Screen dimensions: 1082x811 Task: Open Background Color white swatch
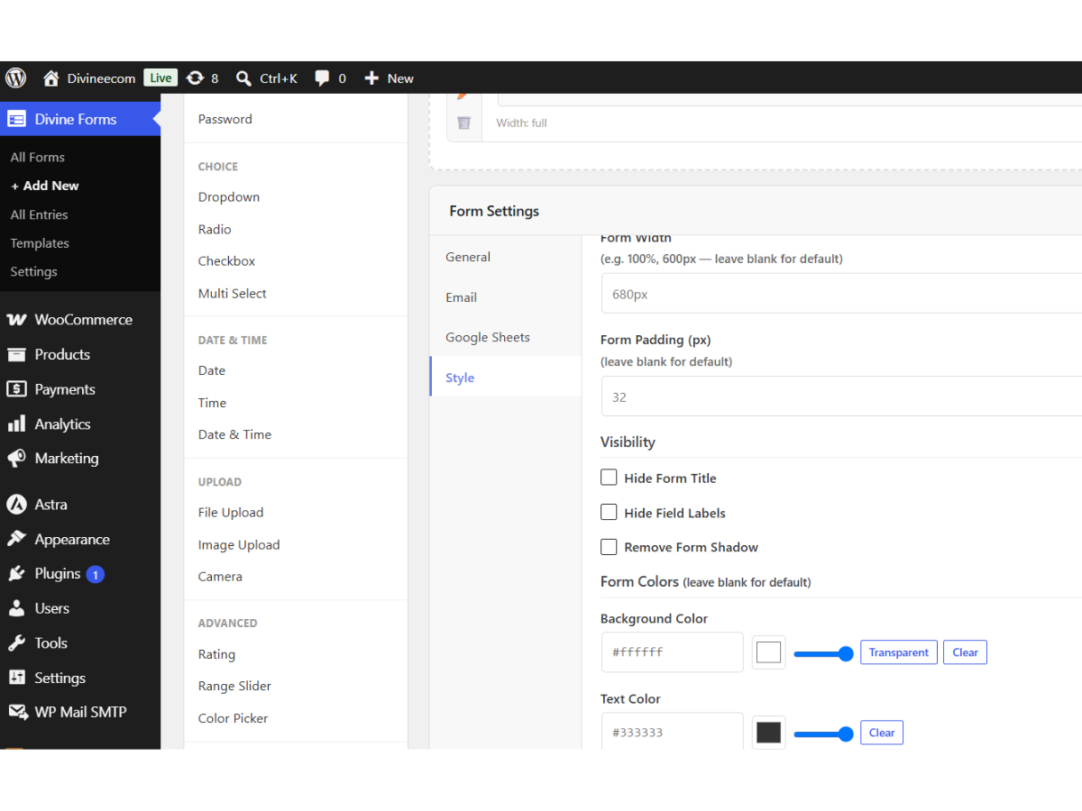click(768, 652)
